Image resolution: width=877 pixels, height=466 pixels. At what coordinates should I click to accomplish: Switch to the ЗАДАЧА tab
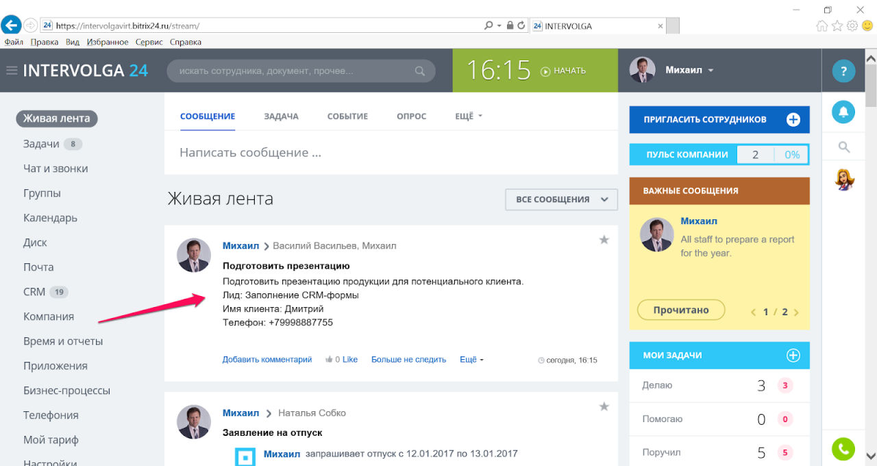281,116
